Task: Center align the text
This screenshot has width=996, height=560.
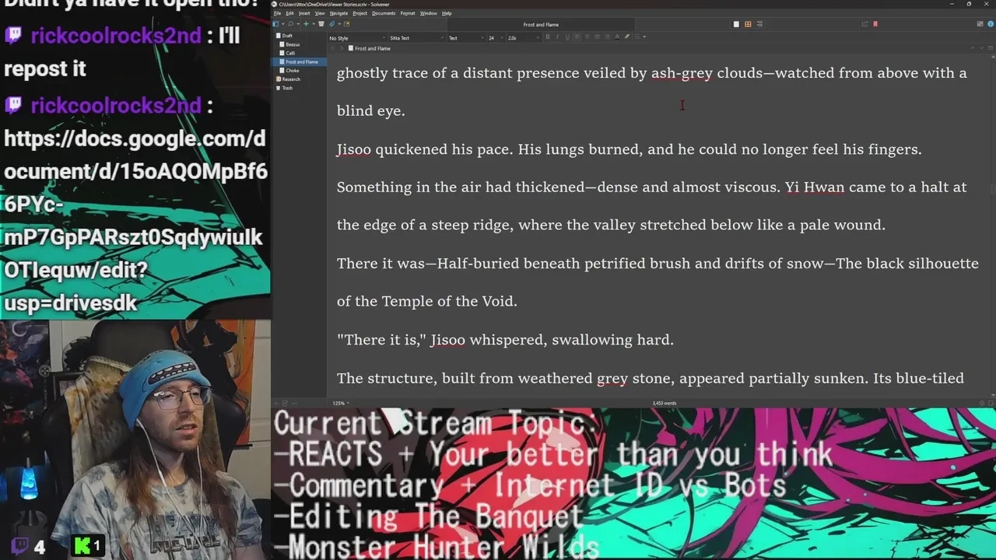Action: [587, 37]
